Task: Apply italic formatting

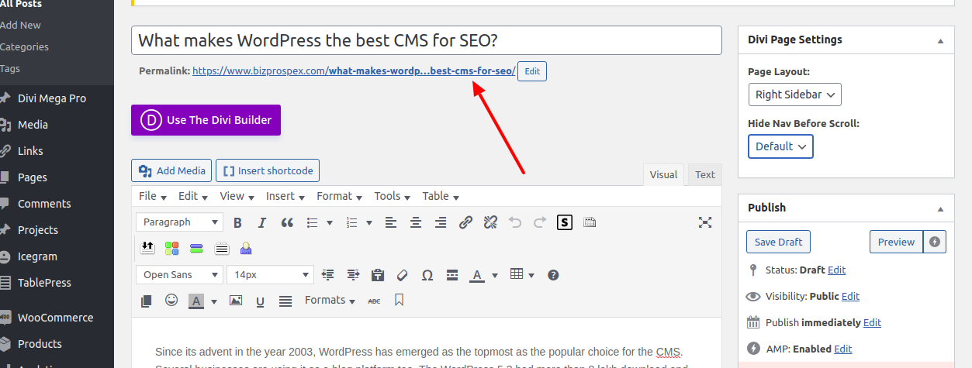Action: pyautogui.click(x=262, y=222)
